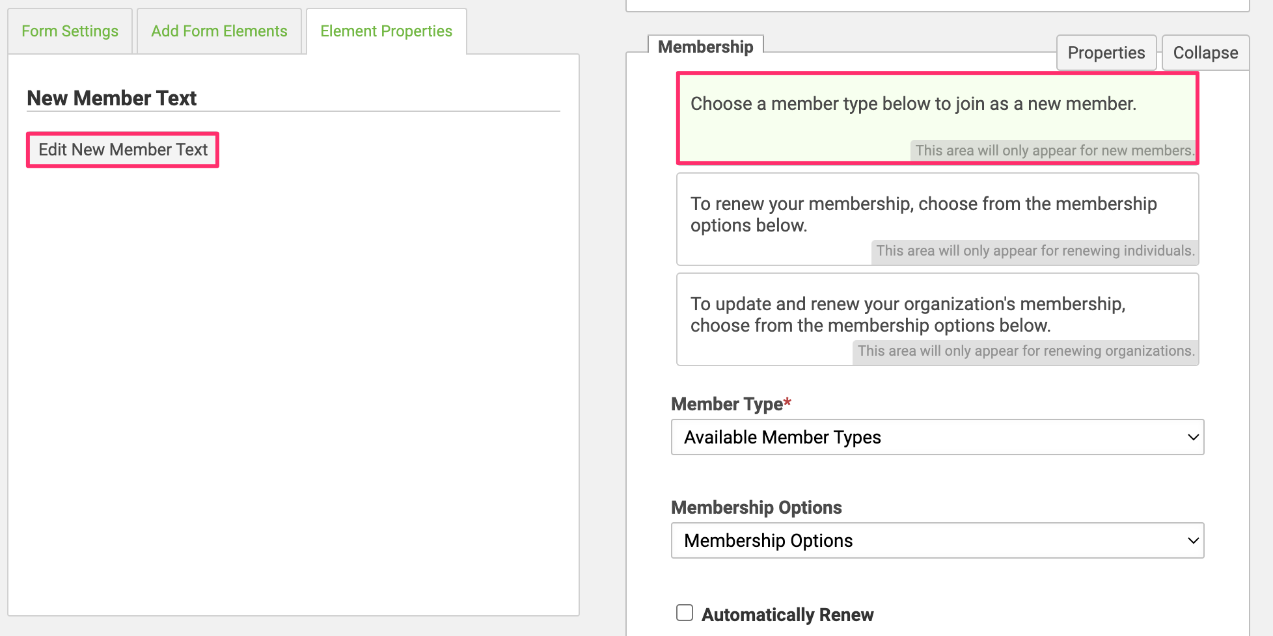Switch to the Form Settings tab
The width and height of the screenshot is (1273, 636).
point(70,31)
